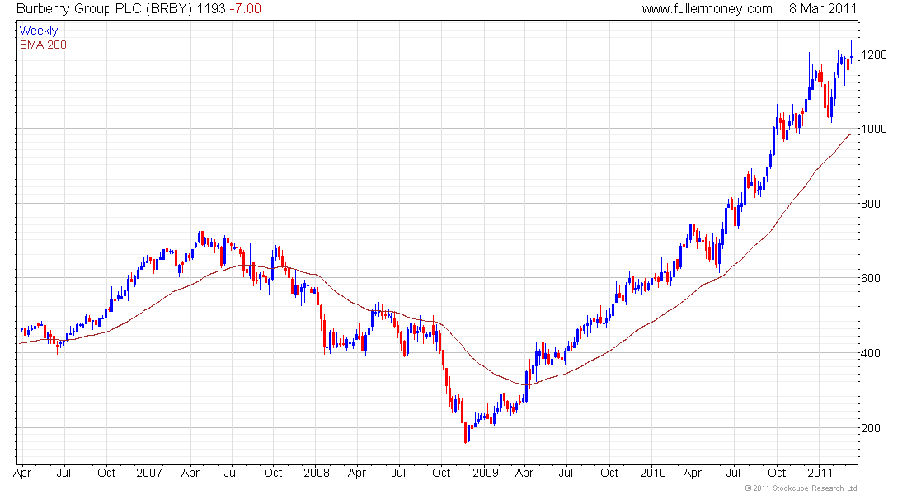Click the 1000 price axis label
The image size is (907, 495).
point(874,129)
